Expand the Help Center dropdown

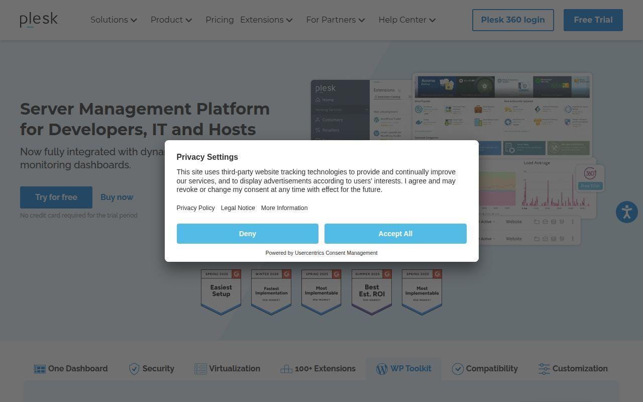pyautogui.click(x=407, y=20)
